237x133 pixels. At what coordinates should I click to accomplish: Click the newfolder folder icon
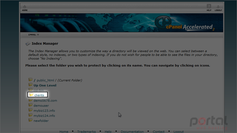pyautogui.click(x=31, y=120)
